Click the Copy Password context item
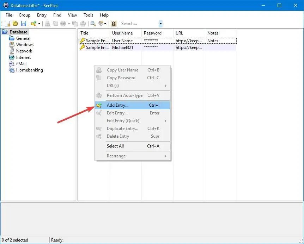 [x=132, y=78]
